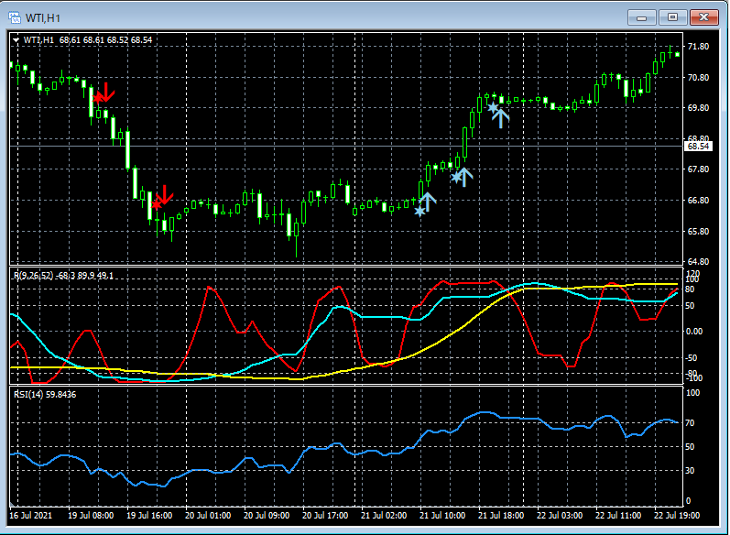Select the middle blue buy arrow near 67.80
This screenshot has width=730, height=535.
click(x=464, y=177)
